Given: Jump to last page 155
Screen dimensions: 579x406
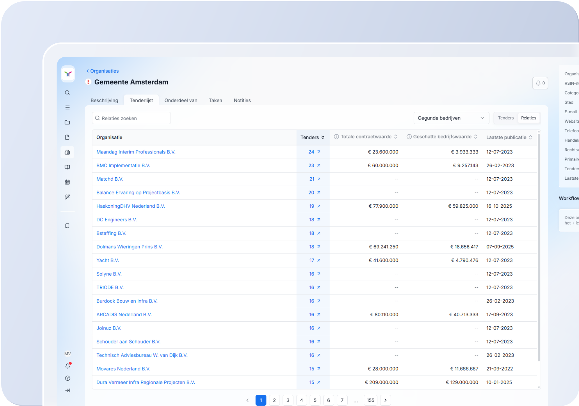Looking at the screenshot, I should [371, 400].
